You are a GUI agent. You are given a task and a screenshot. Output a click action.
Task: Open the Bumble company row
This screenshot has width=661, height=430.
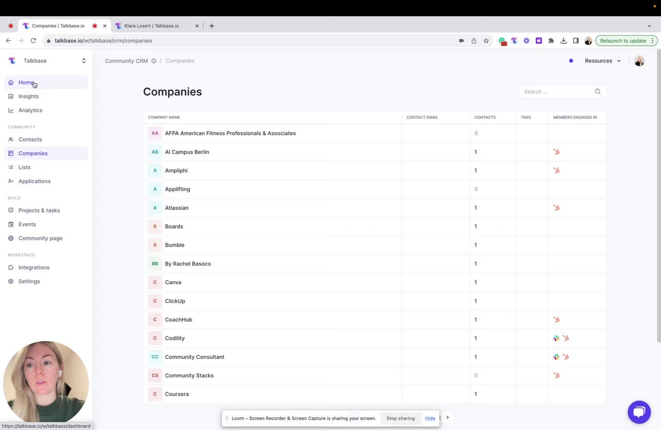(x=374, y=245)
